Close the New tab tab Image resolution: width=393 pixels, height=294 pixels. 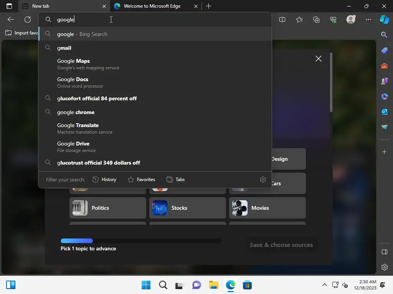(104, 6)
